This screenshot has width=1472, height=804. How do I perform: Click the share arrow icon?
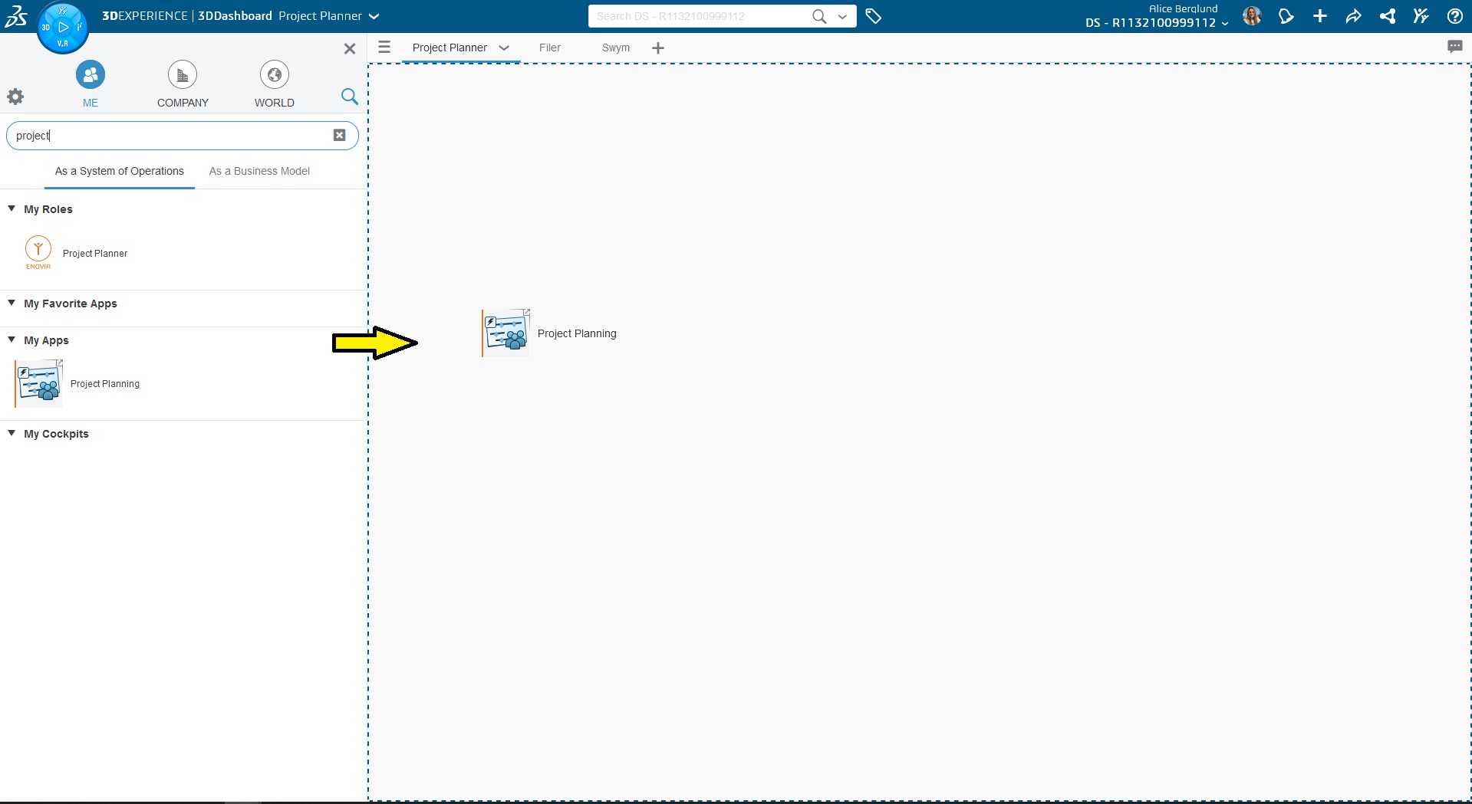click(x=1354, y=16)
